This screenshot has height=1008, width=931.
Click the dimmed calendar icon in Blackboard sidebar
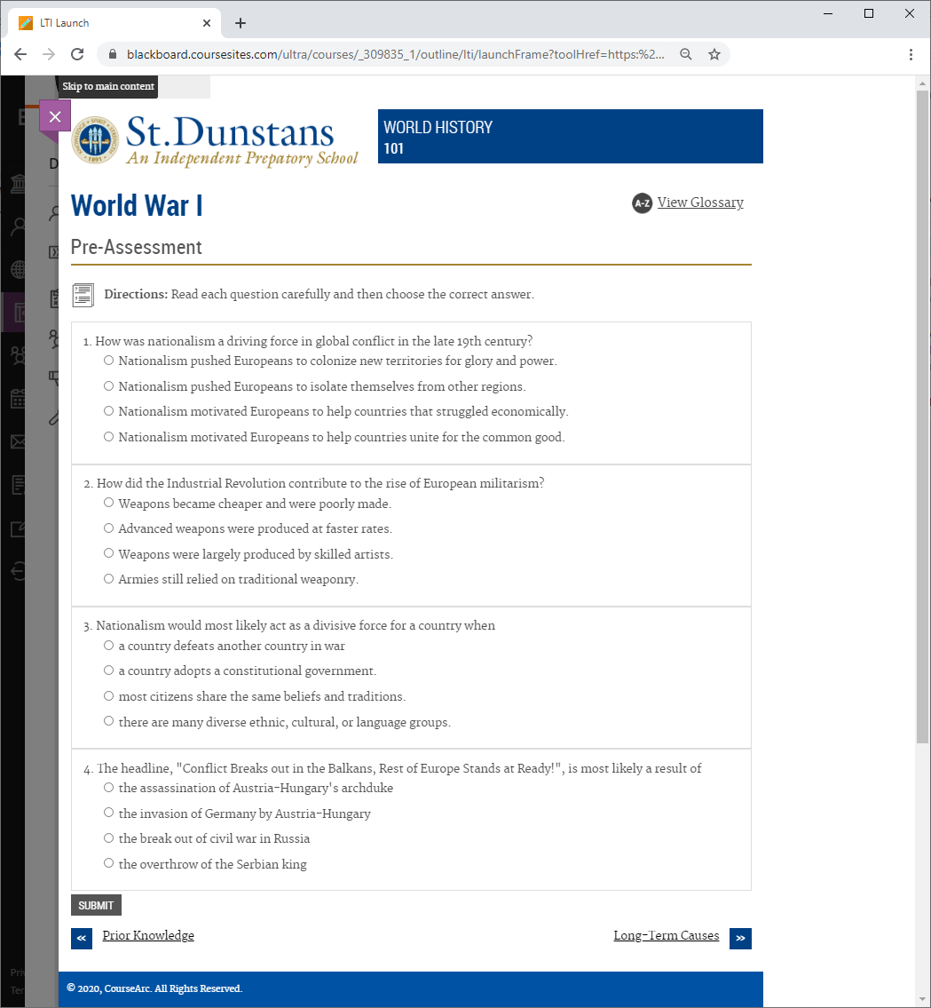(18, 399)
